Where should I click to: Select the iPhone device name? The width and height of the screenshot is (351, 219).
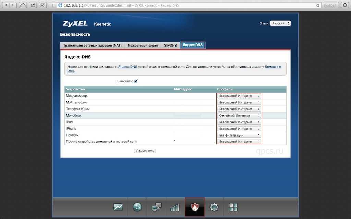[71, 129]
